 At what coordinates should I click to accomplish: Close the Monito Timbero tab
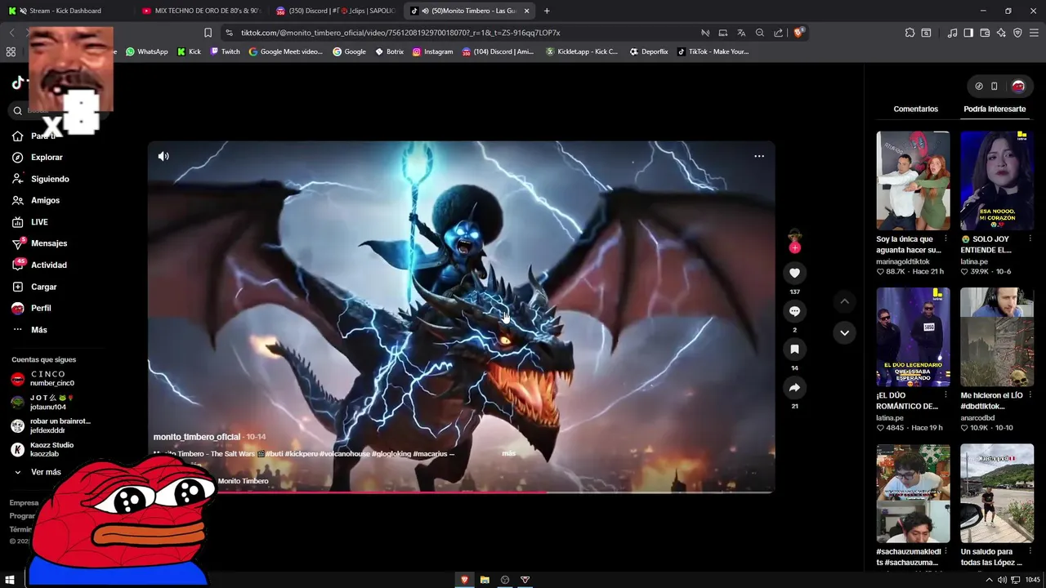click(526, 11)
